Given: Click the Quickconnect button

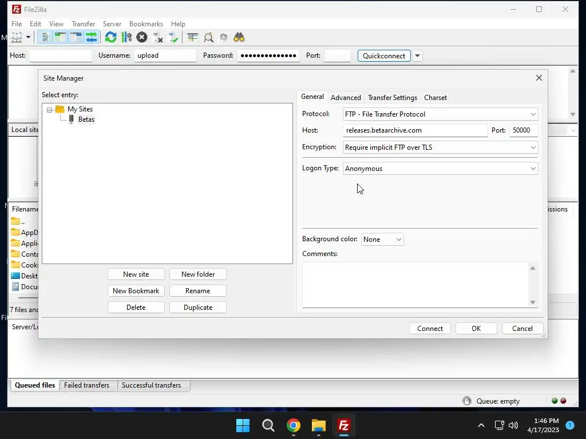Looking at the screenshot, I should click(x=384, y=55).
